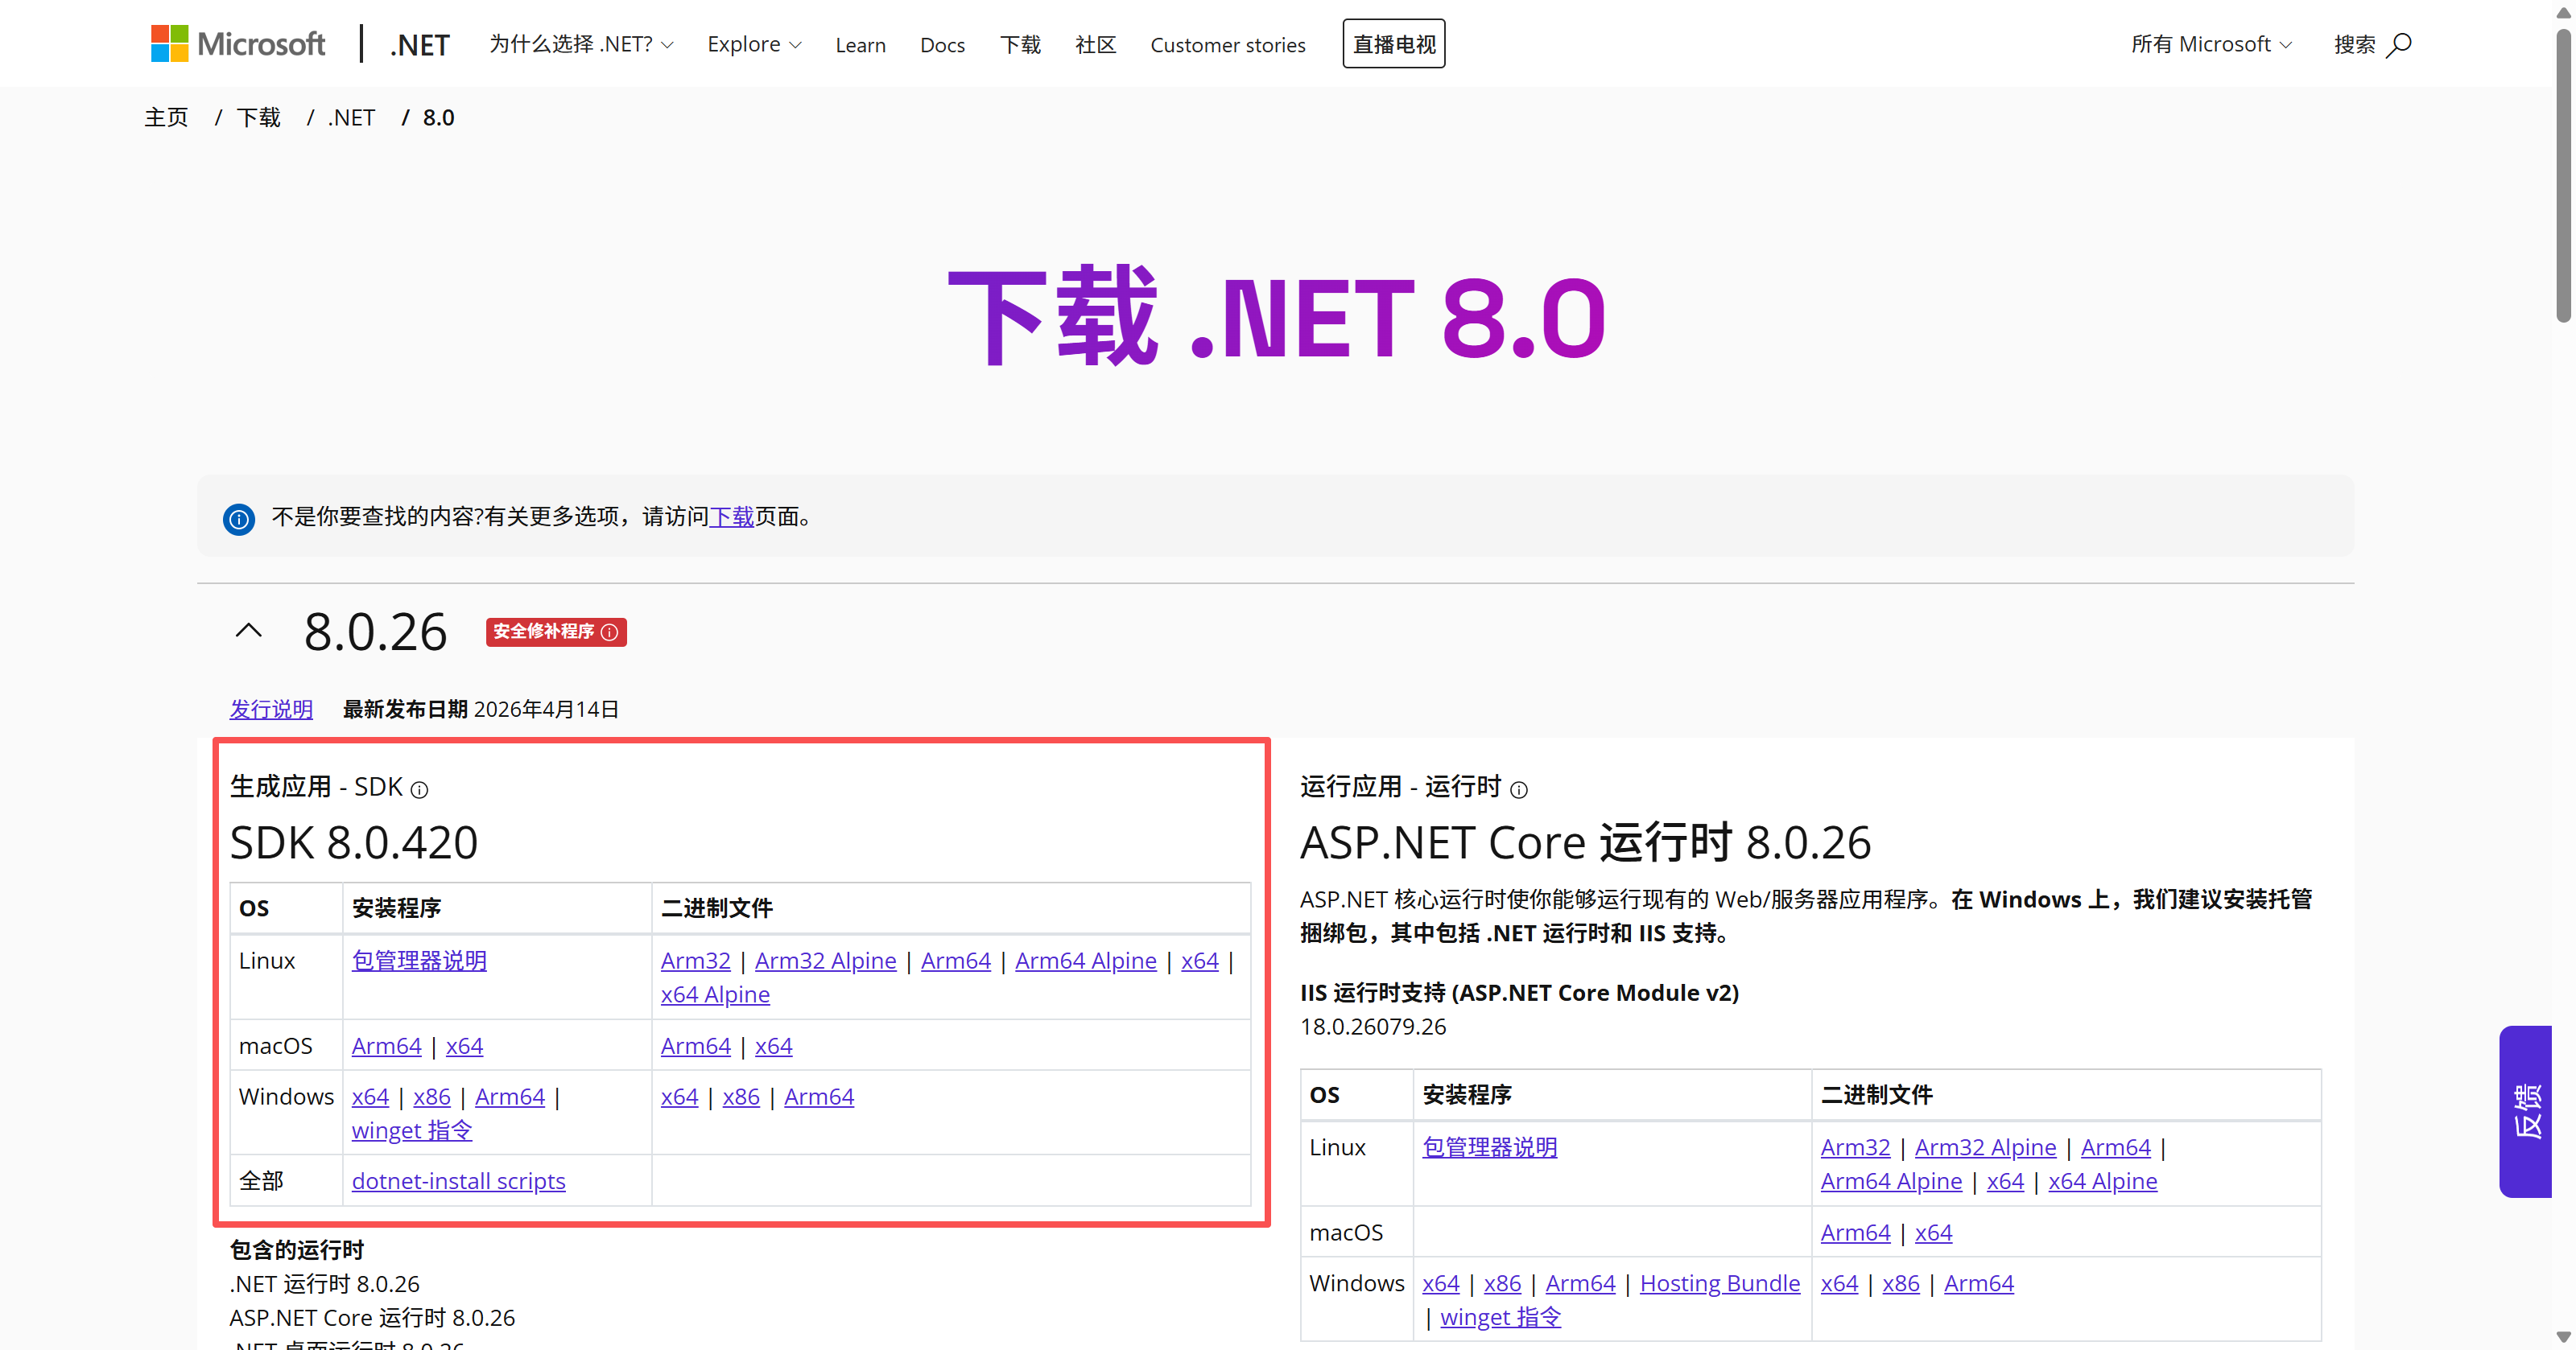Download SDK Linux Arm32 Alpine binary

tap(825, 961)
